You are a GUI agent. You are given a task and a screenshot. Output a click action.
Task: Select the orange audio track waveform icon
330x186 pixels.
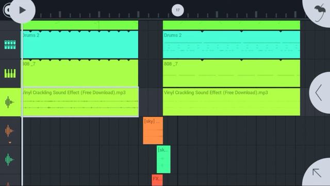[x=9, y=131]
